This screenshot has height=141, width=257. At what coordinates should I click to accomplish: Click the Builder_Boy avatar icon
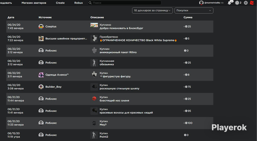(x=41, y=87)
